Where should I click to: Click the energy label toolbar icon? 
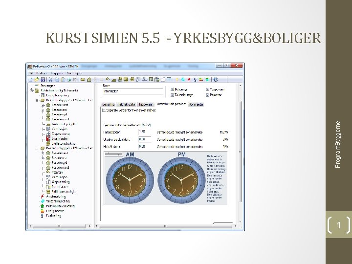(x=201, y=80)
